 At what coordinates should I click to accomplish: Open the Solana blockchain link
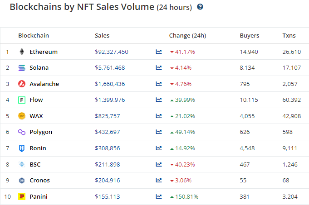[x=39, y=68]
